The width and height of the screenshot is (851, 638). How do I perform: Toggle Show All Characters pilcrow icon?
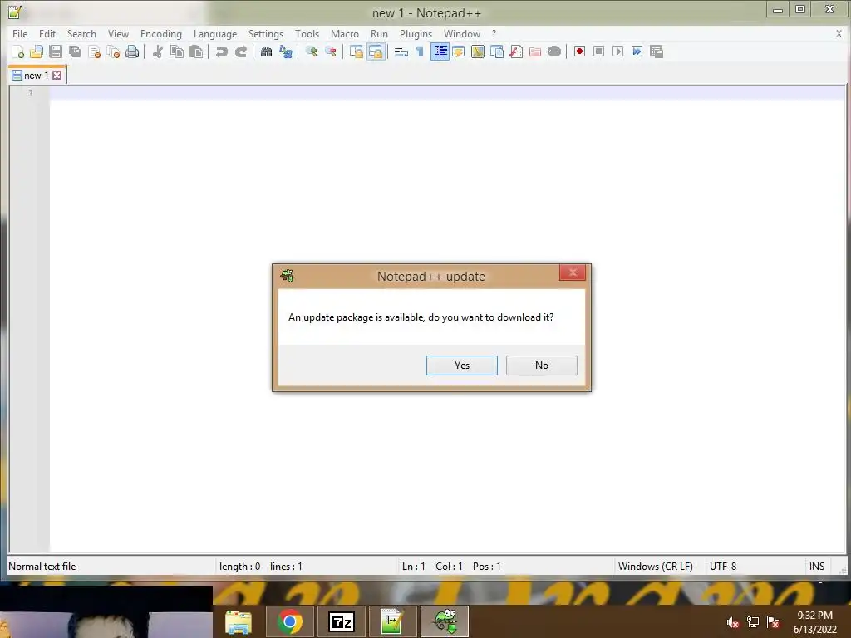pos(420,52)
